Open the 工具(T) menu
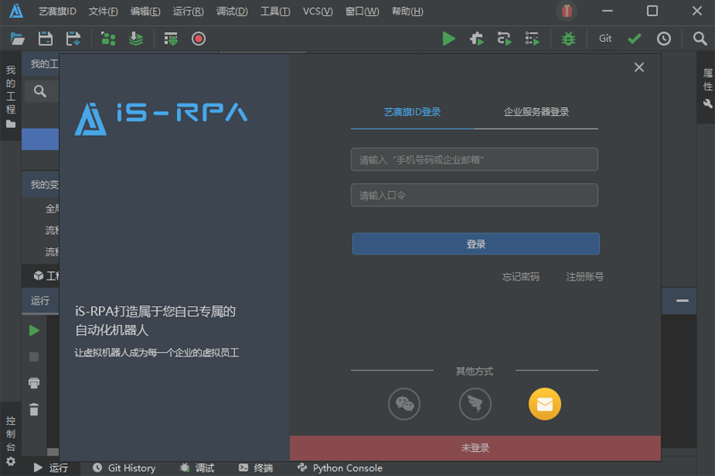Viewport: 715px width, 476px height. point(275,12)
